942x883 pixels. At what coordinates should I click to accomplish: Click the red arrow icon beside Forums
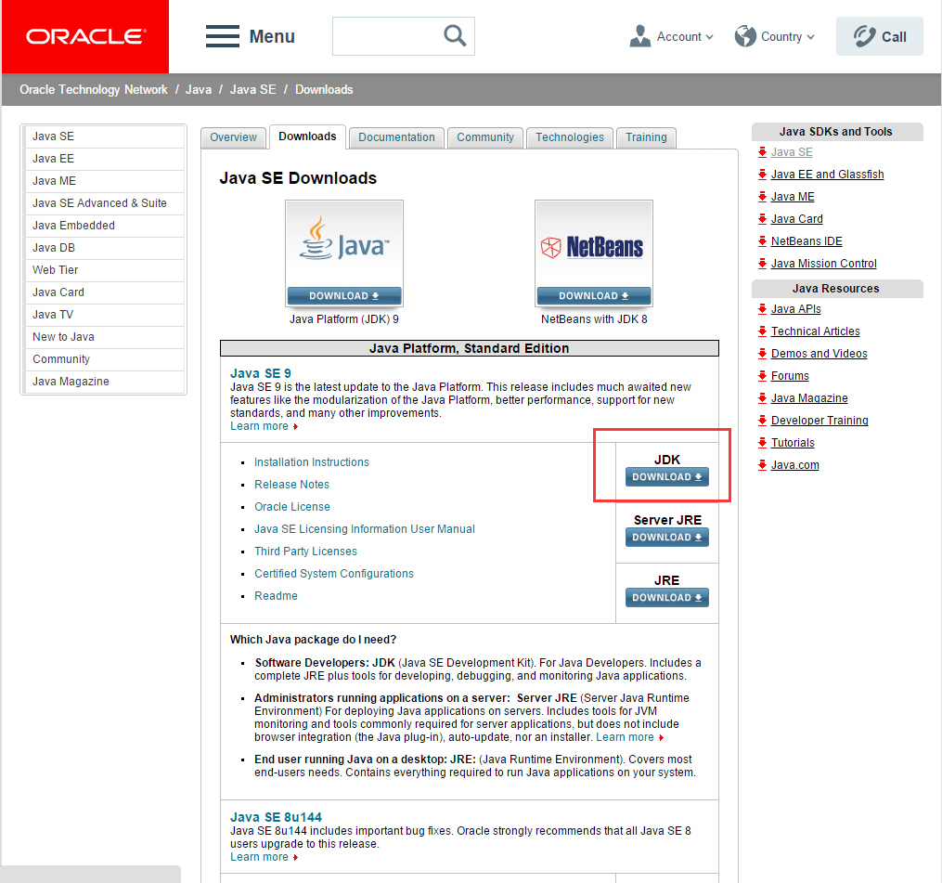click(762, 376)
